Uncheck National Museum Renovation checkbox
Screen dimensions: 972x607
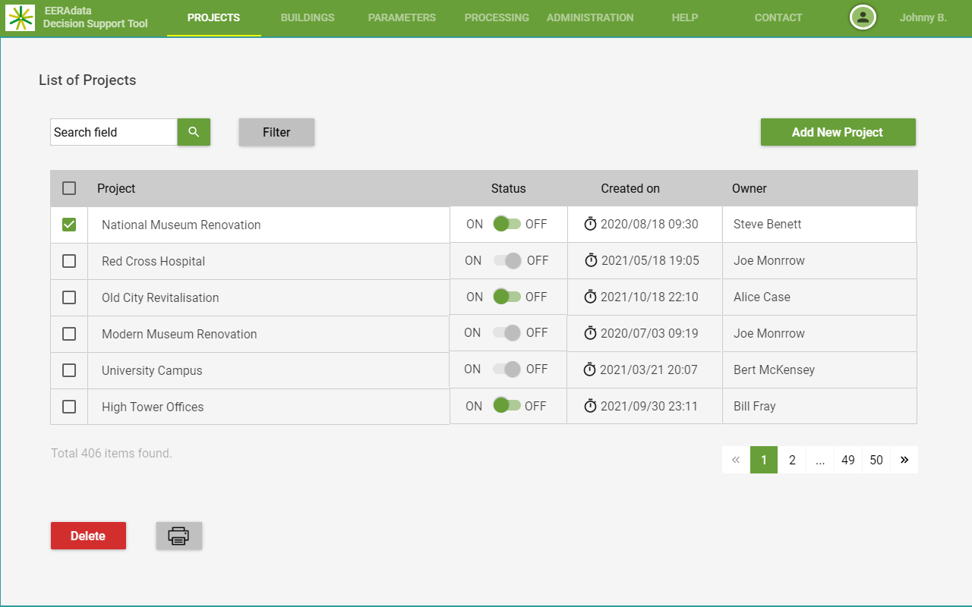click(x=69, y=225)
